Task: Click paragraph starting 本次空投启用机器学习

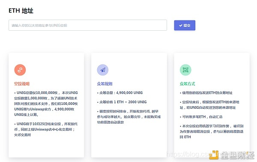Action: point(212,131)
